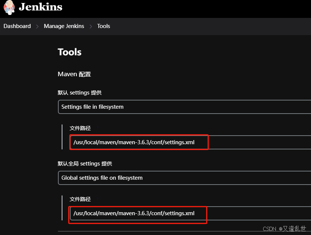Open the 'Settings file in filesystem' dropdown
The height and width of the screenshot is (235, 311).
pyautogui.click(x=184, y=107)
